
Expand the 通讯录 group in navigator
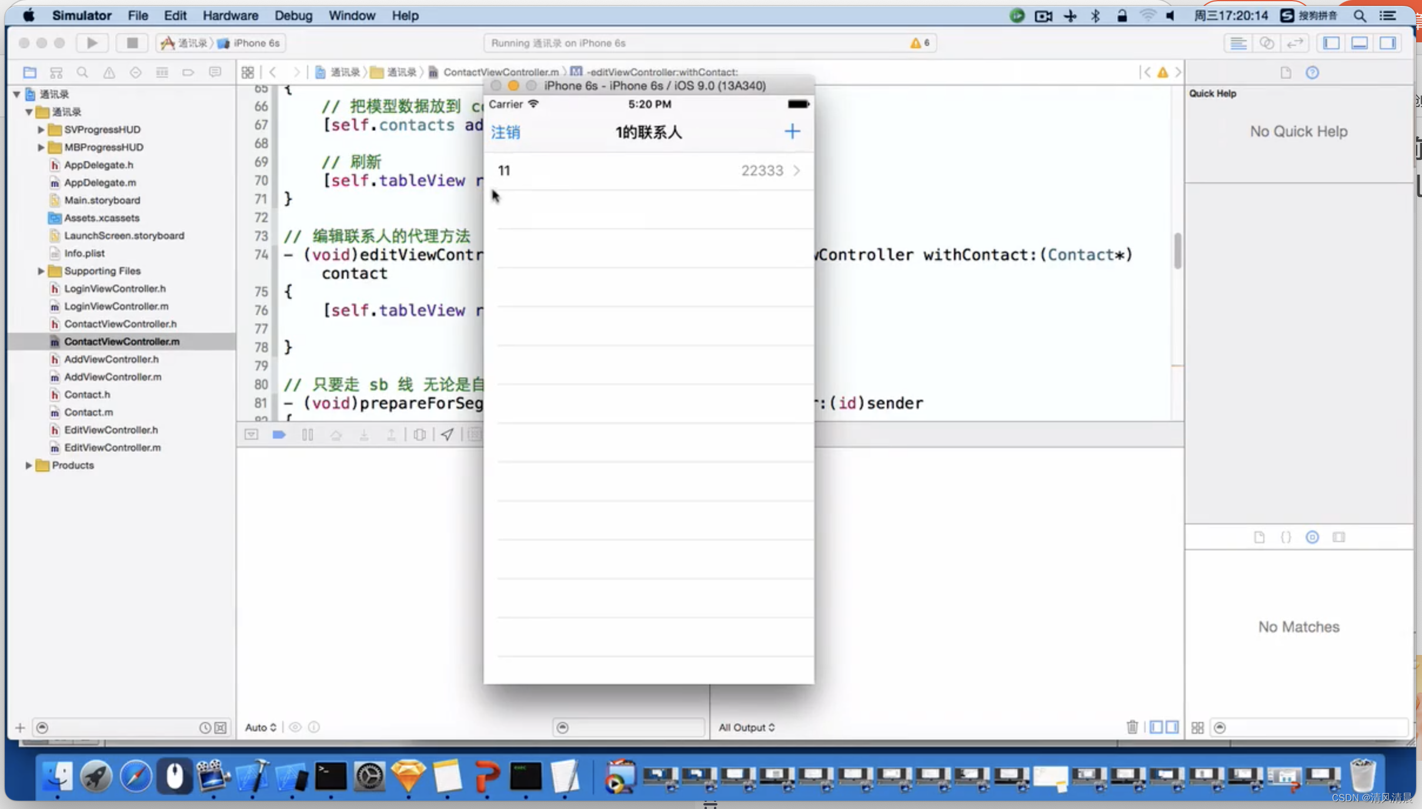pos(29,111)
